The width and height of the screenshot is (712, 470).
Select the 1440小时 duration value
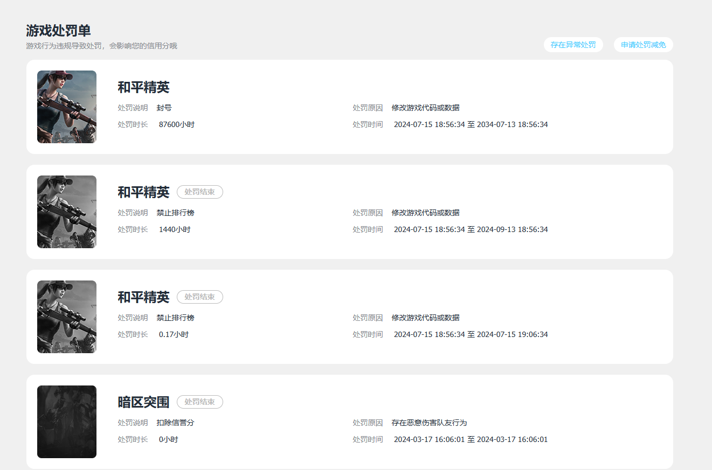point(175,229)
